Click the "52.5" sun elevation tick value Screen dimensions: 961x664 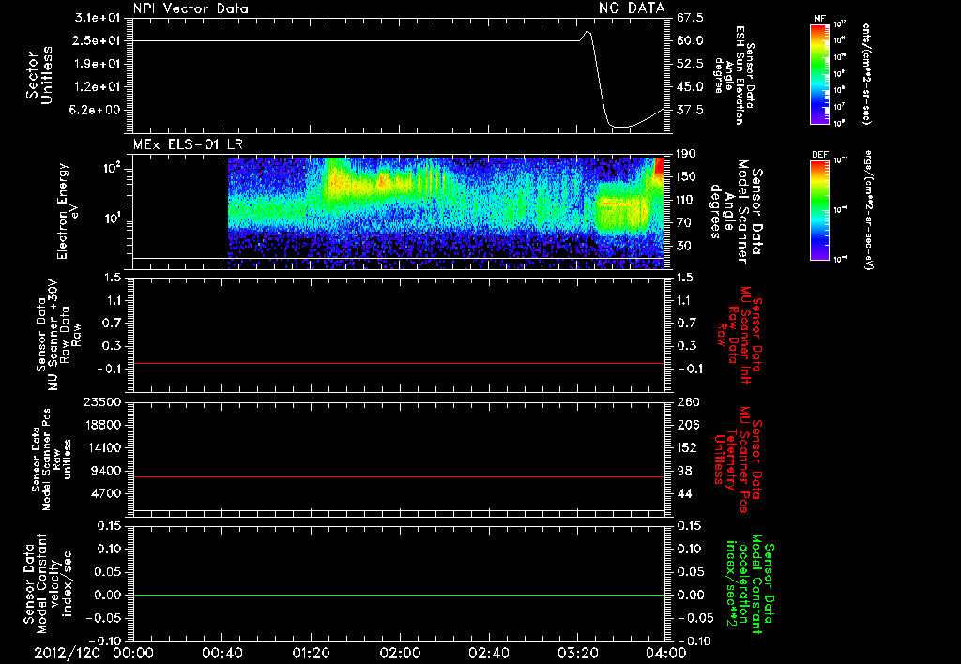pos(690,64)
